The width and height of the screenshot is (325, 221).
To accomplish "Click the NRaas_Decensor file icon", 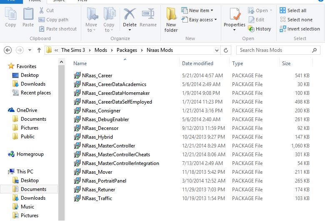I will (x=77, y=128).
